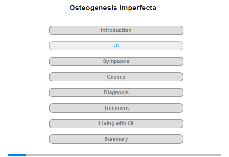
Task: Click the gray unfilled portion of progress bar
Action: [x=123, y=155]
